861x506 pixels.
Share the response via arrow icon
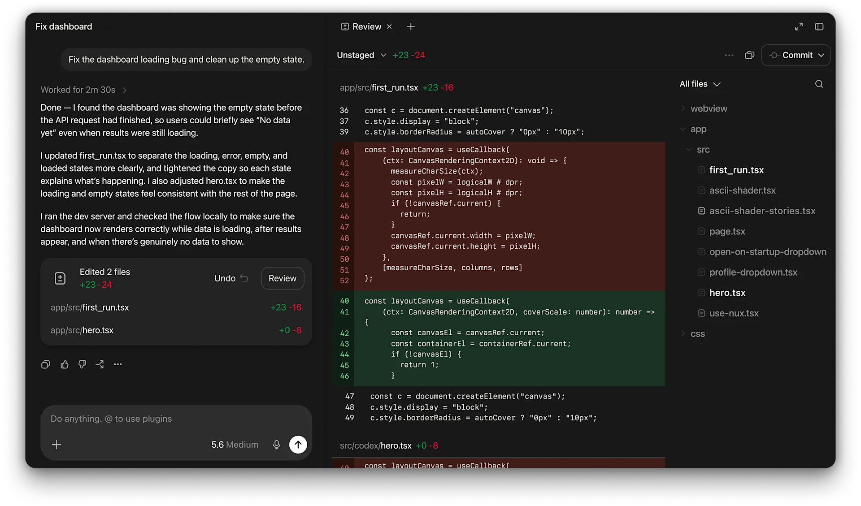click(x=100, y=364)
